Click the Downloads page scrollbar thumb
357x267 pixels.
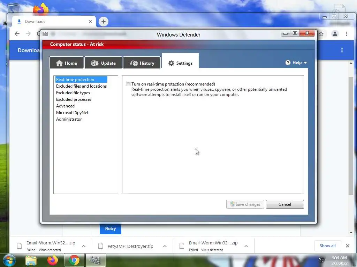tap(351, 136)
